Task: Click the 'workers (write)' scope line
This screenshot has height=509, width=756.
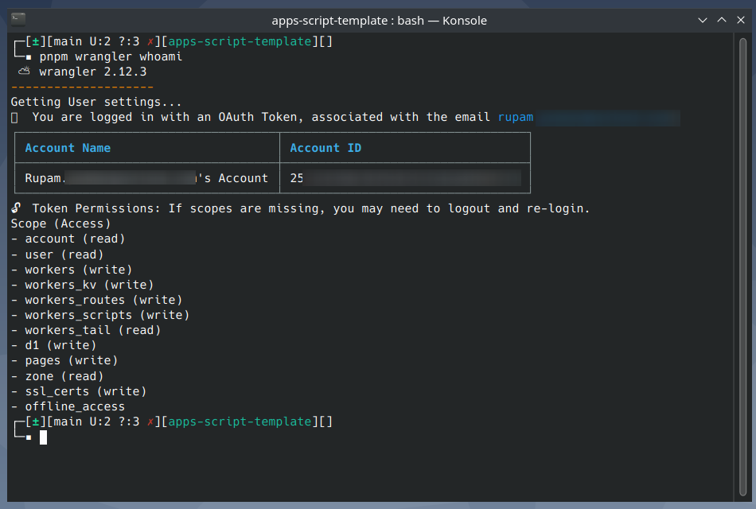Action: click(72, 270)
